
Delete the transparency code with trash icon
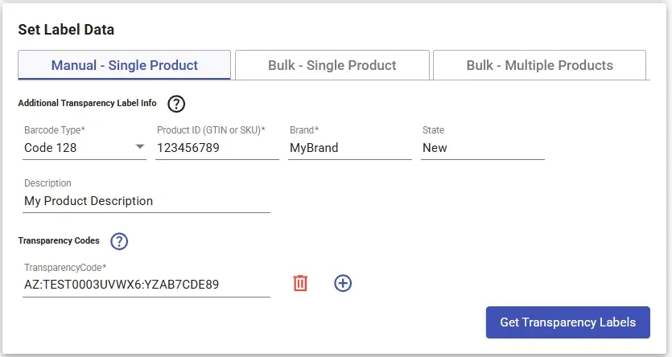tap(300, 283)
